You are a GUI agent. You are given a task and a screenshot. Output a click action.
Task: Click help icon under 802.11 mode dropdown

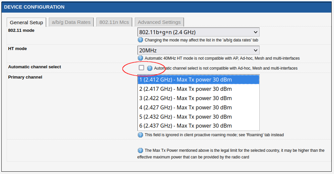pyautogui.click(x=140, y=40)
